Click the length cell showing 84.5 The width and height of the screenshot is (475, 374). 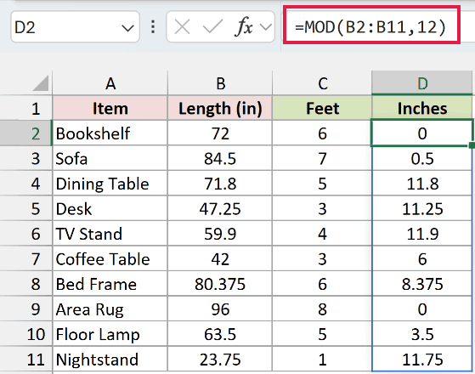(220, 158)
